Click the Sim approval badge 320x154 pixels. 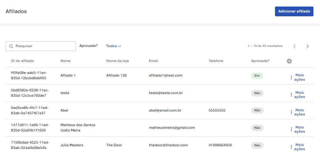point(257,76)
